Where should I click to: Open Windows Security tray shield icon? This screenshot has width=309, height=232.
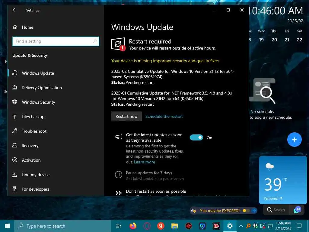pos(256,226)
